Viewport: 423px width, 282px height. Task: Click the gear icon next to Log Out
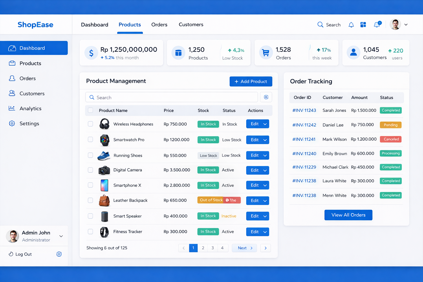click(59, 254)
